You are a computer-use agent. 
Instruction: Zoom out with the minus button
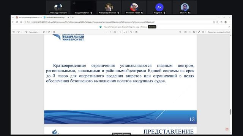click(x=106, y=32)
